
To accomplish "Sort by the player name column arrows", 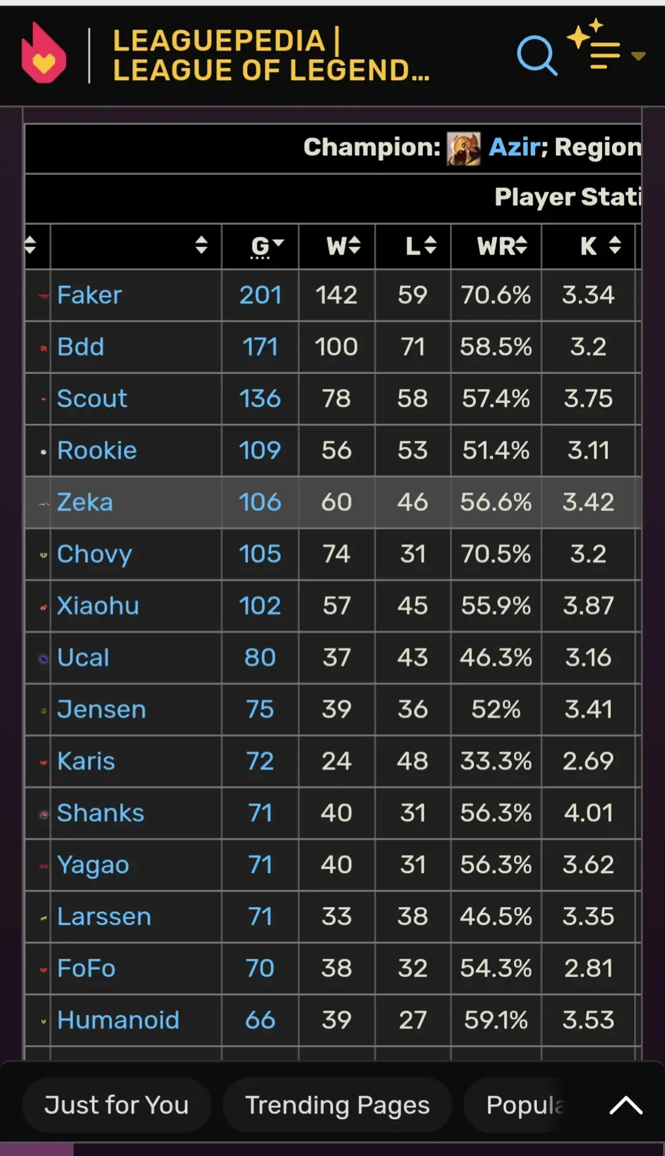I will (x=201, y=245).
